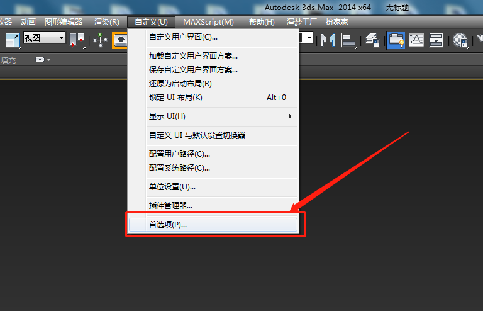Choose 配置用户路径(C)...
The image size is (483, 311).
click(x=213, y=154)
